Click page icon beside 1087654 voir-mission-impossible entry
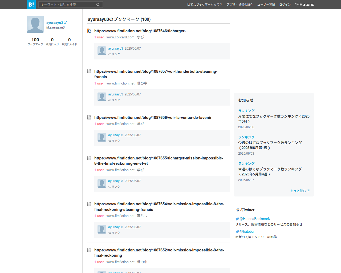Viewport: 341px width, 273px height. (89, 204)
